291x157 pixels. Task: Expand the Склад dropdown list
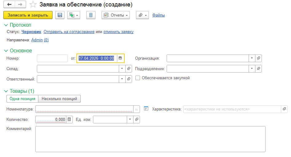pos(122,69)
